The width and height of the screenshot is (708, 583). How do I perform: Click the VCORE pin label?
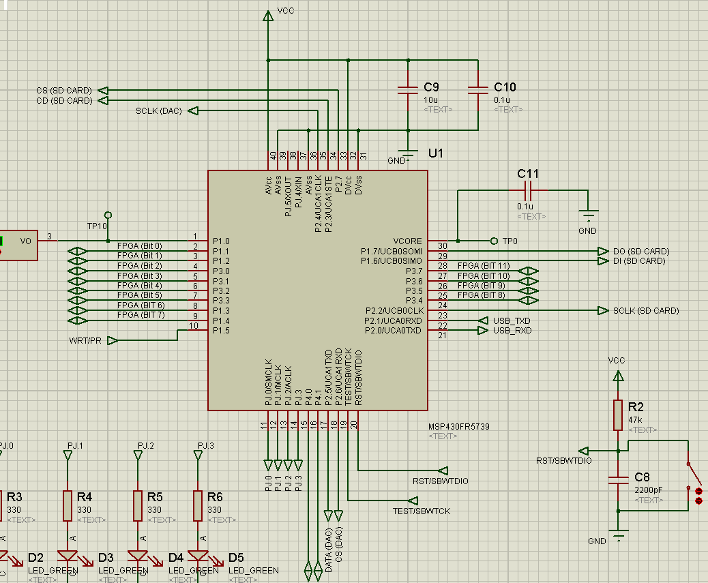coord(407,241)
